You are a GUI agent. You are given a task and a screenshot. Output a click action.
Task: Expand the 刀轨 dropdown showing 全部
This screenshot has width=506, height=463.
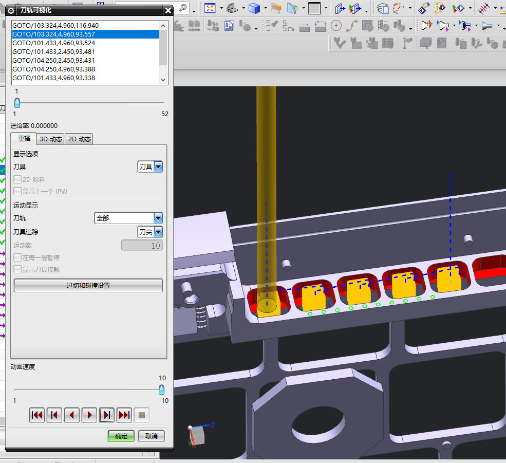click(x=128, y=218)
